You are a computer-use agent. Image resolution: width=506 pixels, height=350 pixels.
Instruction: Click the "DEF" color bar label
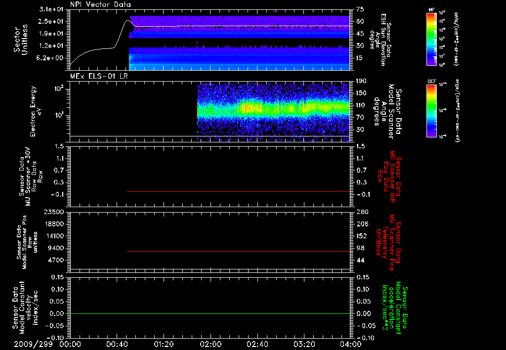pyautogui.click(x=432, y=82)
